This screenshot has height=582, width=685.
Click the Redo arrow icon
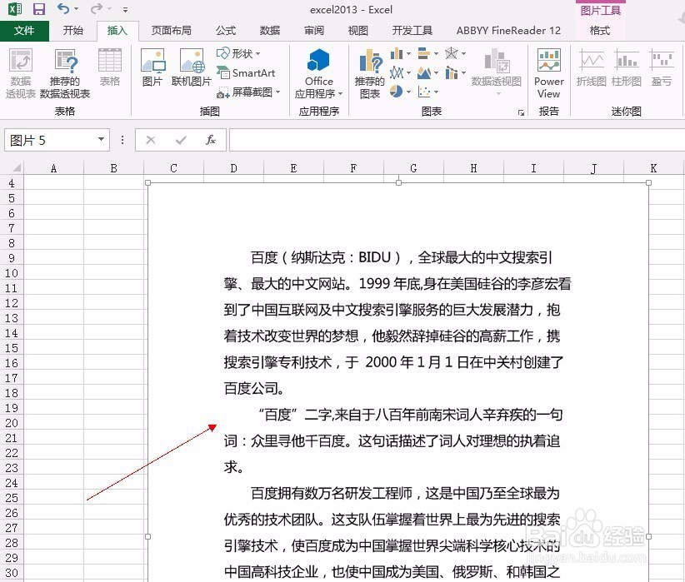point(97,8)
